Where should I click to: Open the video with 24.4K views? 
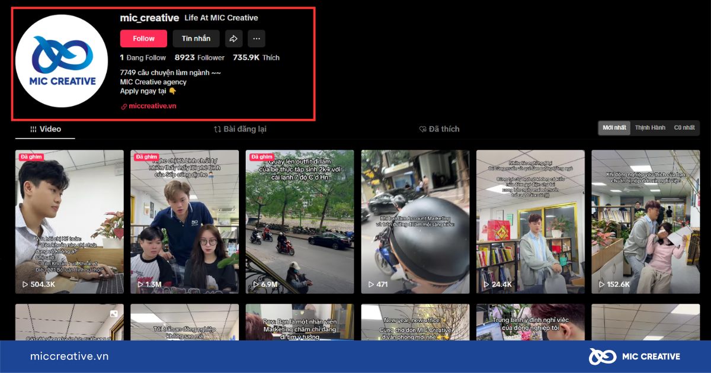pyautogui.click(x=530, y=221)
